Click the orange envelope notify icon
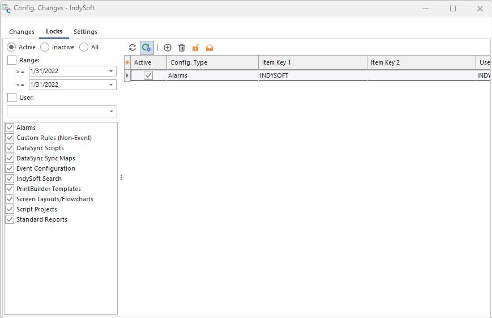Image resolution: width=492 pixels, height=318 pixels. 209,48
